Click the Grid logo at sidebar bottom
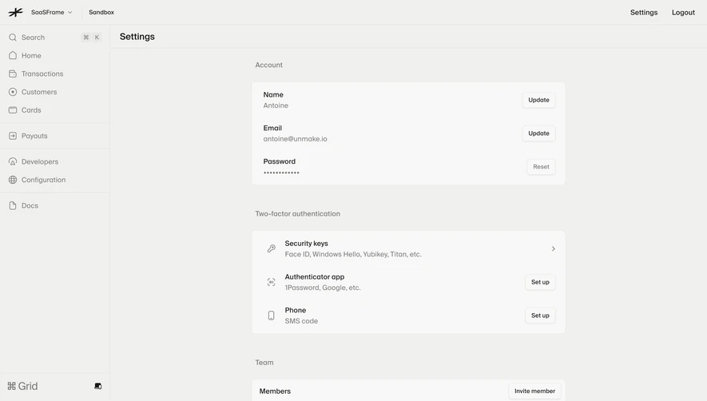 pos(22,386)
